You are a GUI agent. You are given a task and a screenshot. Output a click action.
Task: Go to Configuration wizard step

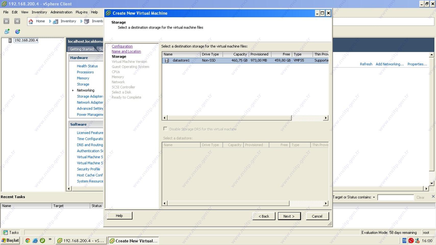tap(122, 46)
